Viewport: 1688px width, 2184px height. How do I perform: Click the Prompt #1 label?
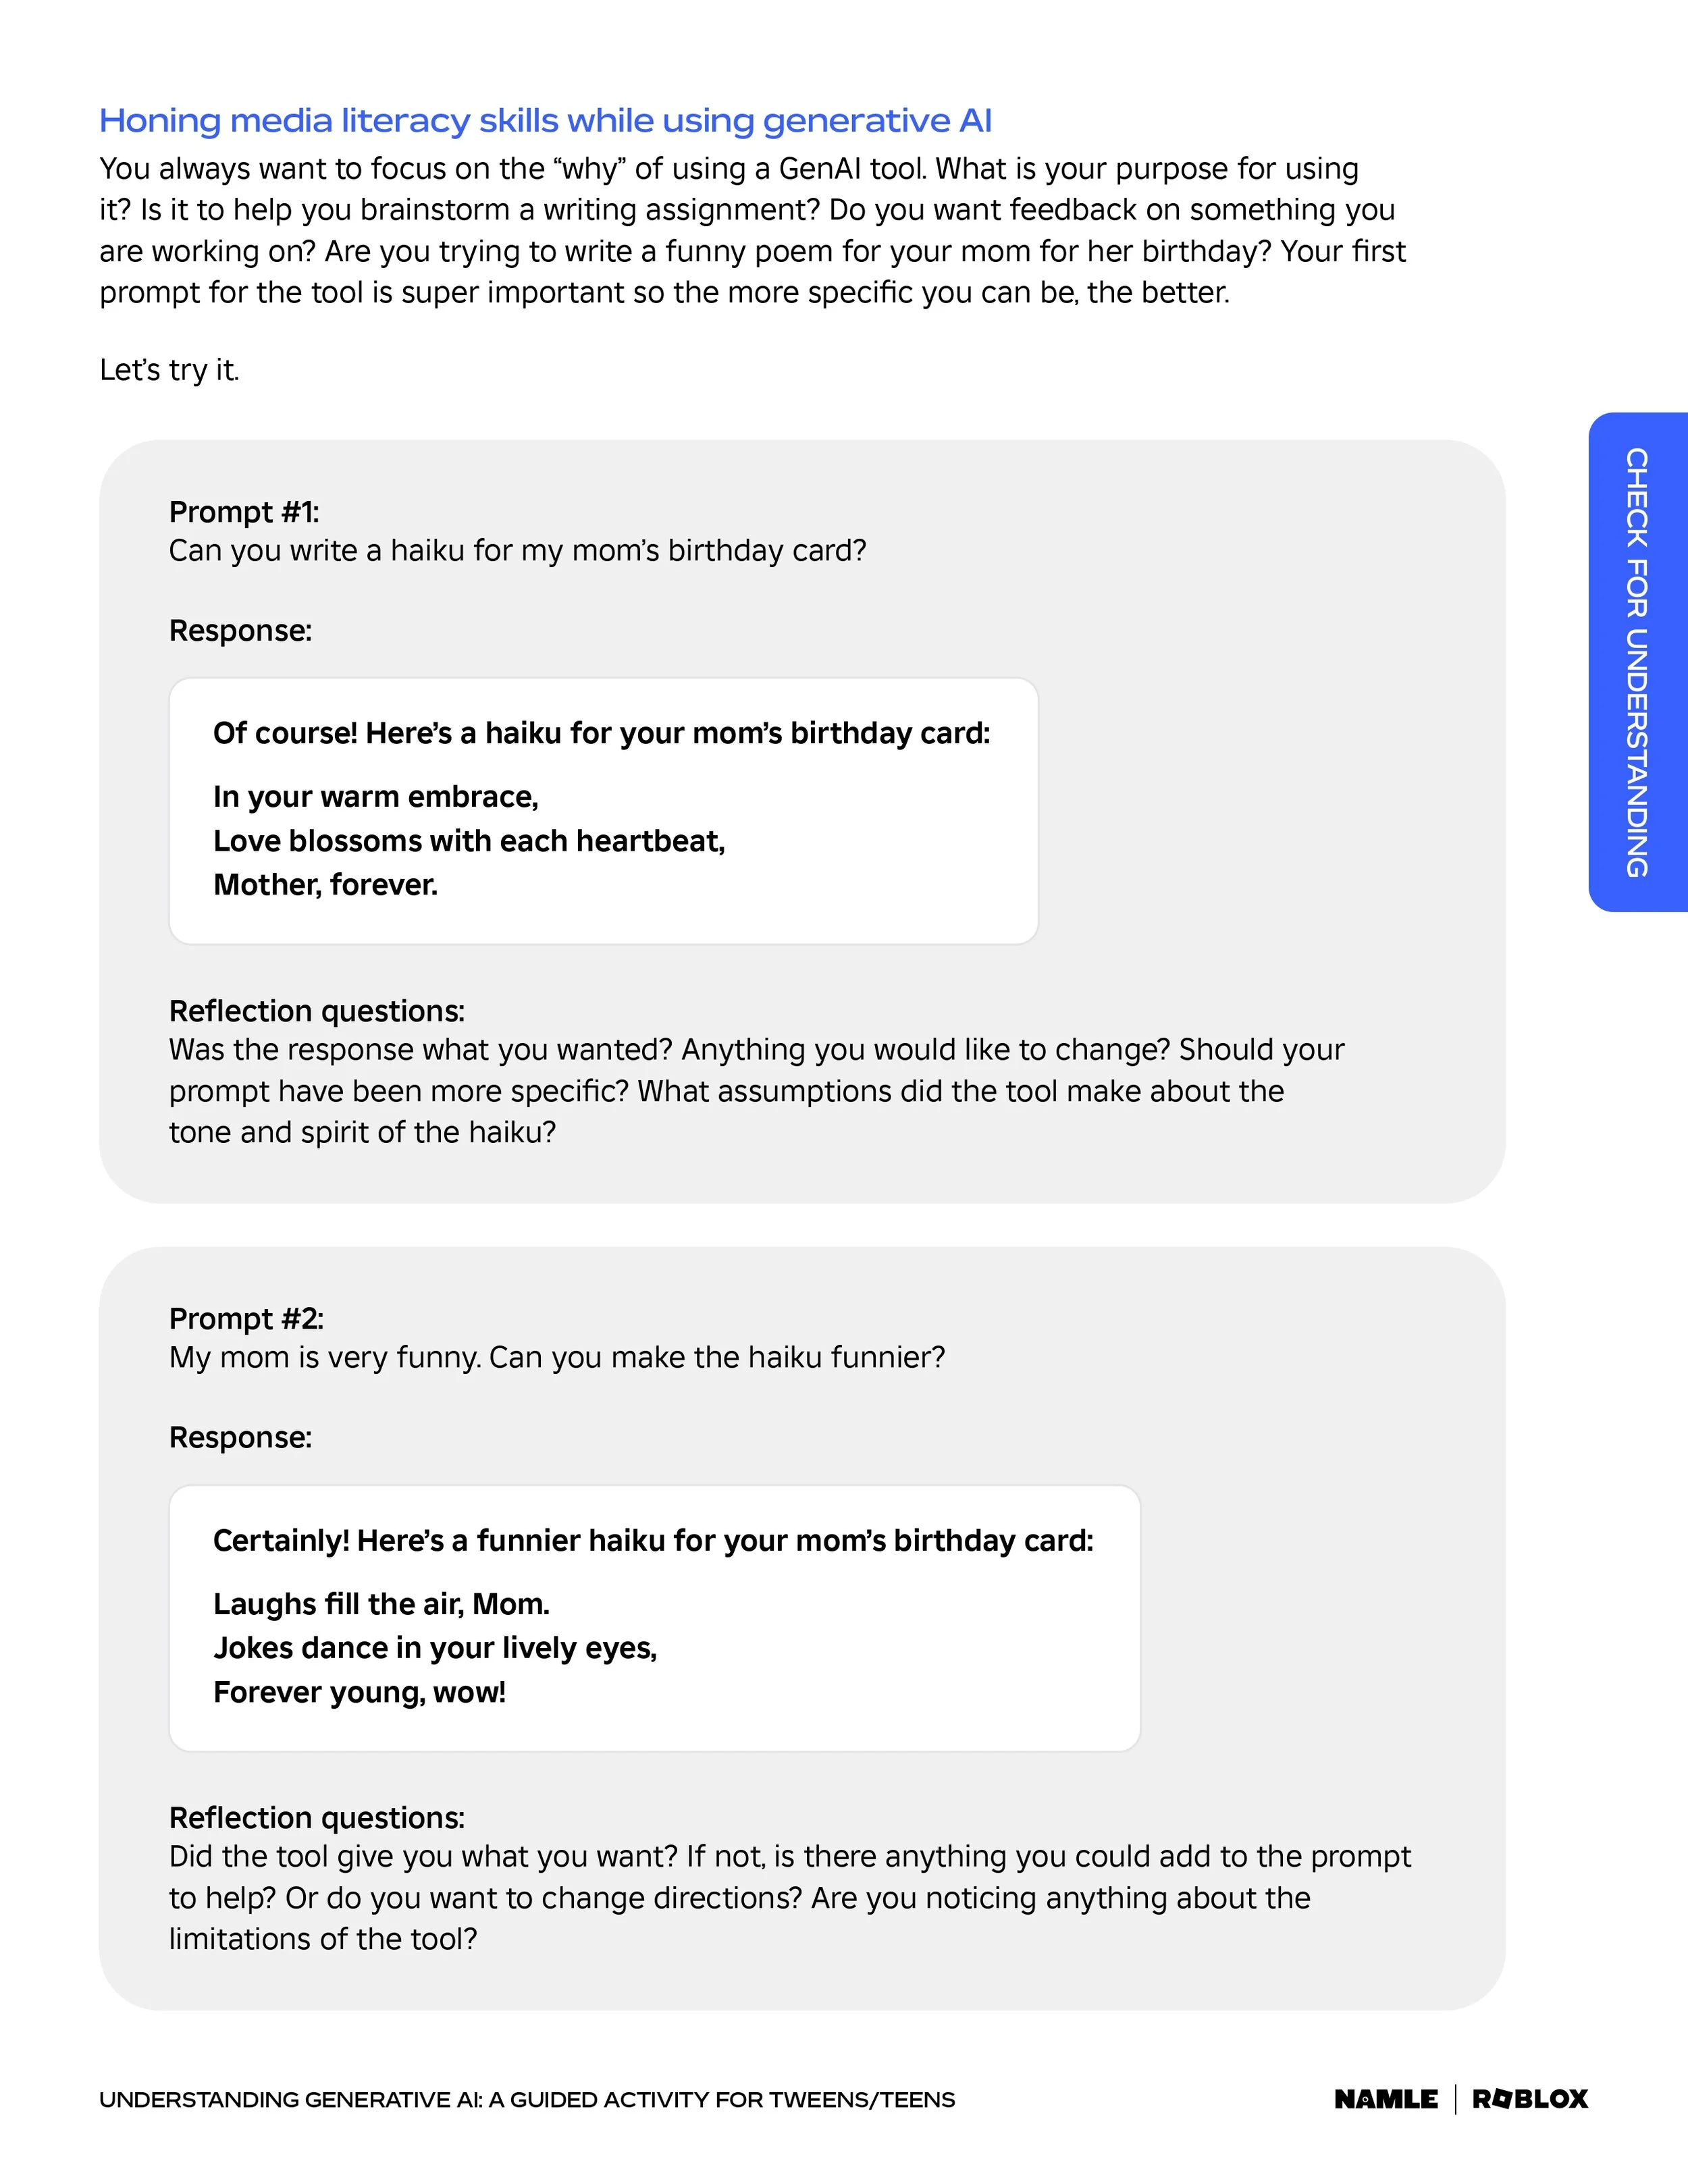(244, 512)
